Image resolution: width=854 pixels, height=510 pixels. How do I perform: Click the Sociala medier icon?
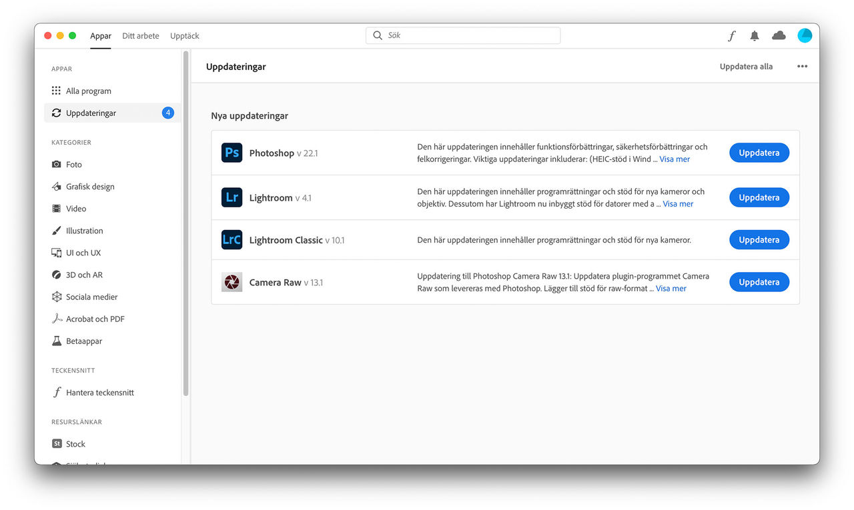(56, 297)
